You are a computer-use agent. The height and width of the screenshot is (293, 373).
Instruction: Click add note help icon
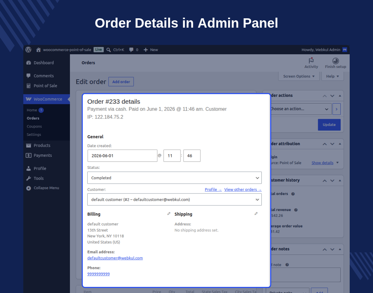point(287,265)
